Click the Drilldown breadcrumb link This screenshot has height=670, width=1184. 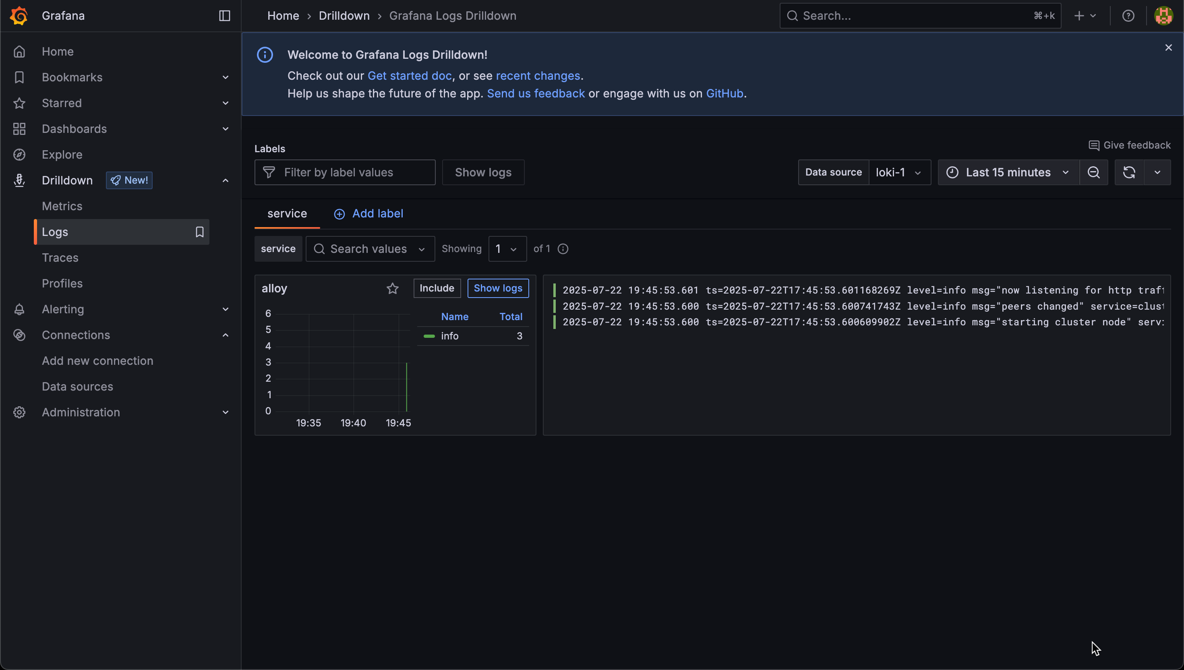tap(344, 16)
